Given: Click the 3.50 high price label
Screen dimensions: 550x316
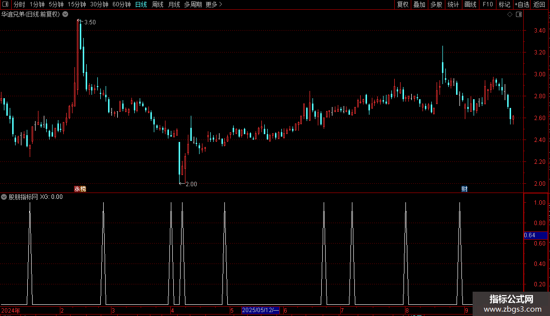Looking at the screenshot, I should point(90,22).
